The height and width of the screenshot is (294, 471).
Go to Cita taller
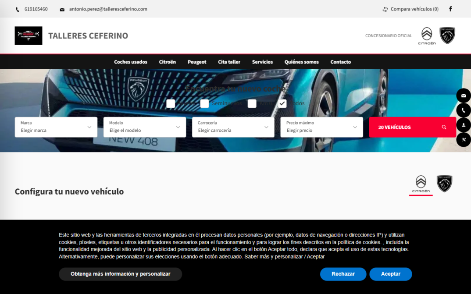(x=229, y=62)
